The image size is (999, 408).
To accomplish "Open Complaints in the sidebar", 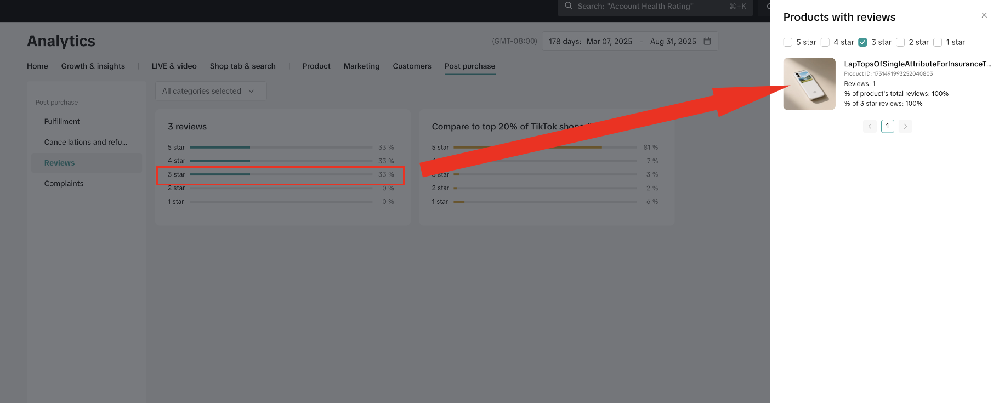I will (64, 183).
